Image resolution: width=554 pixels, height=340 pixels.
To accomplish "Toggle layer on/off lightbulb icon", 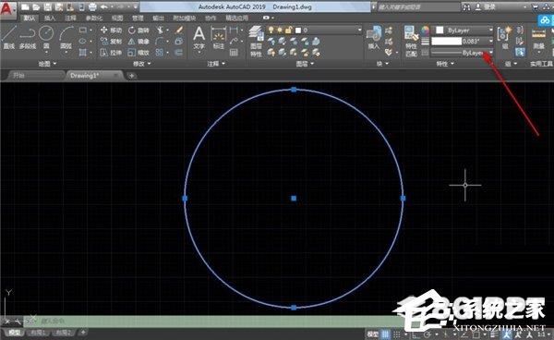I will point(271,30).
